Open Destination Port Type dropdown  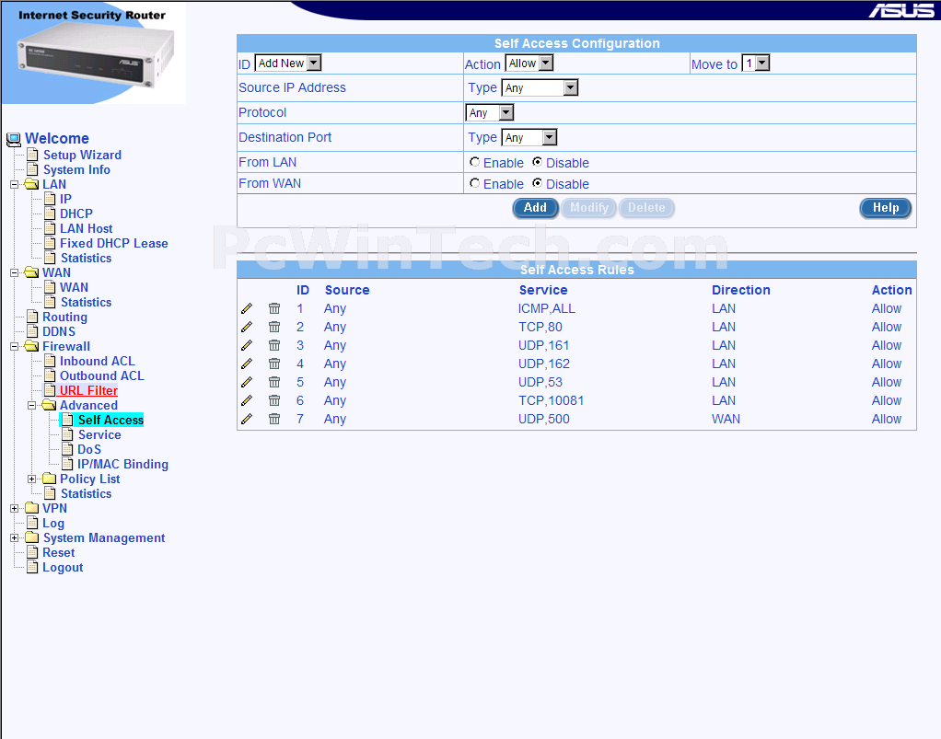[529, 137]
